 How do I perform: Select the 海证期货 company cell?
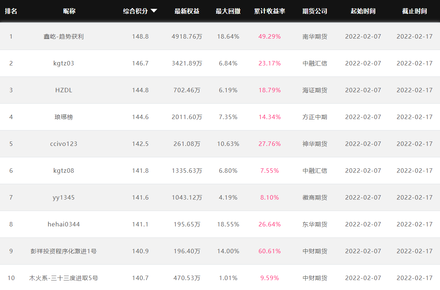coord(315,90)
